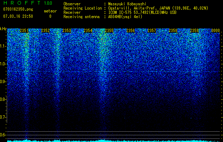Click the 0.7 kHz axis label

(3, 117)
